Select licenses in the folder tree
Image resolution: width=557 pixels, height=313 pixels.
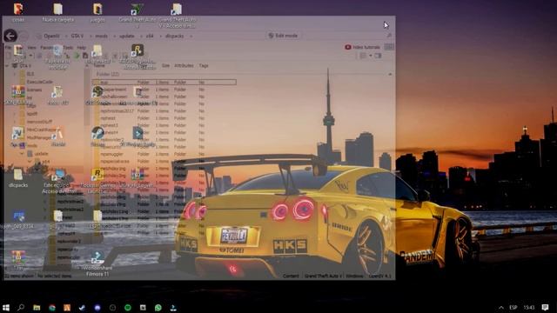click(x=35, y=90)
